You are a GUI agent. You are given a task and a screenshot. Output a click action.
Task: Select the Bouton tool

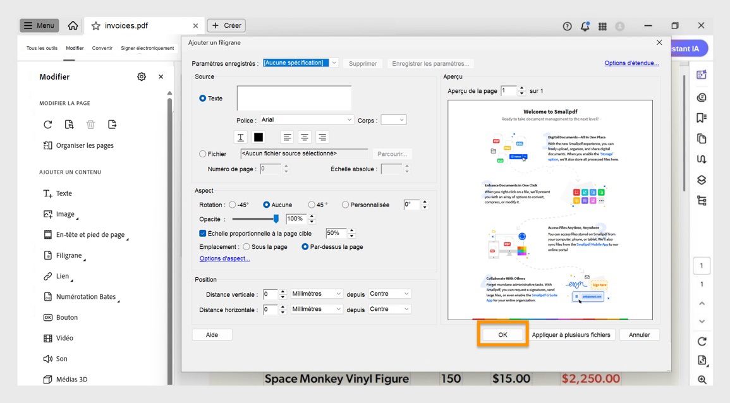[61, 317]
